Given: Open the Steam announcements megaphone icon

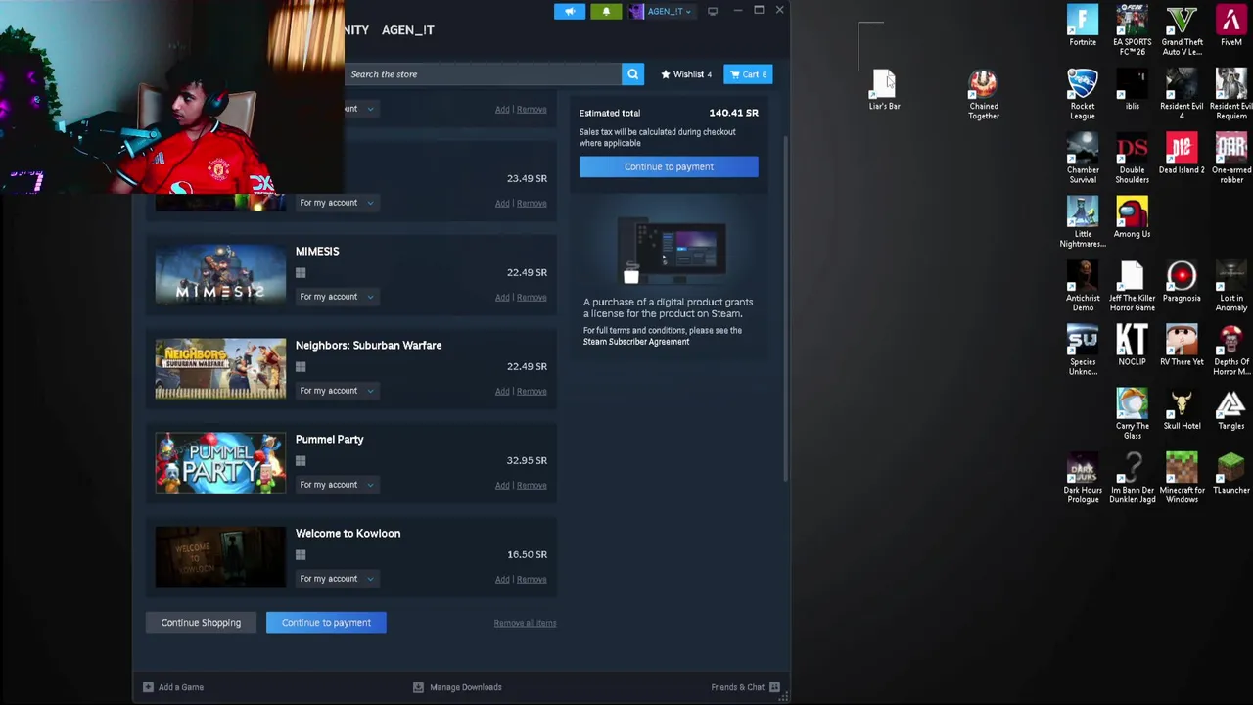Looking at the screenshot, I should point(570,12).
